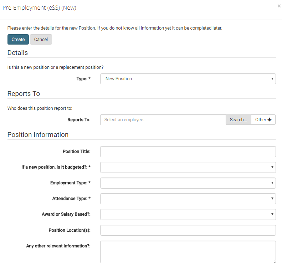This screenshot has width=282, height=267.
Task: Open the 'is it budgeted?' dropdown
Action: (188, 167)
